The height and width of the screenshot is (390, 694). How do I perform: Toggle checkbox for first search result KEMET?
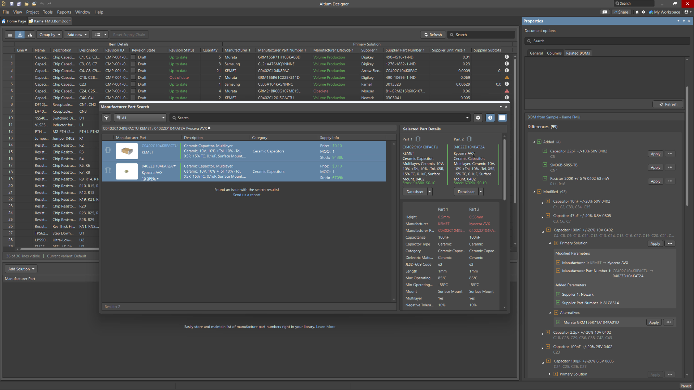(107, 151)
